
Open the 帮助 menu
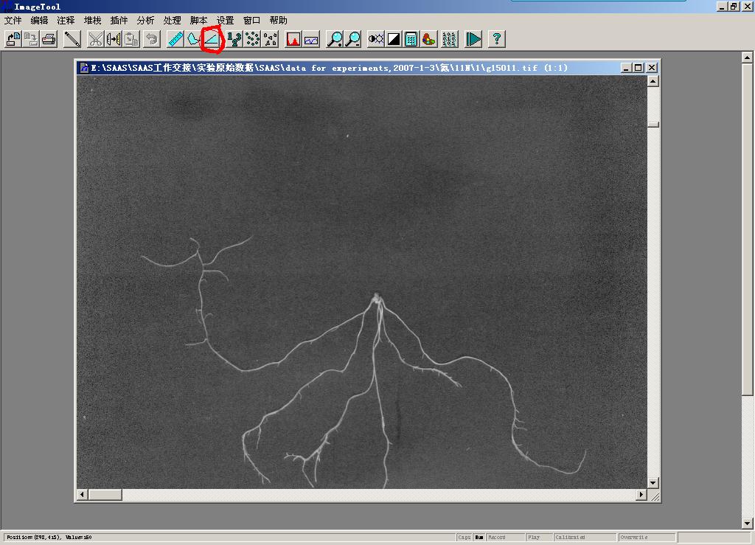(278, 20)
